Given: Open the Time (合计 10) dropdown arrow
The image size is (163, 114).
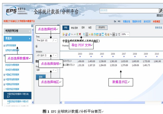Looking at the screenshot, I should click(x=56, y=41).
